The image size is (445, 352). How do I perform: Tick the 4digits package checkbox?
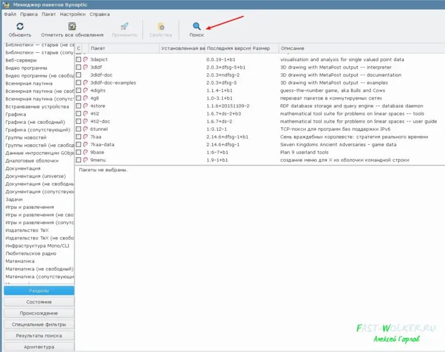[x=79, y=90]
